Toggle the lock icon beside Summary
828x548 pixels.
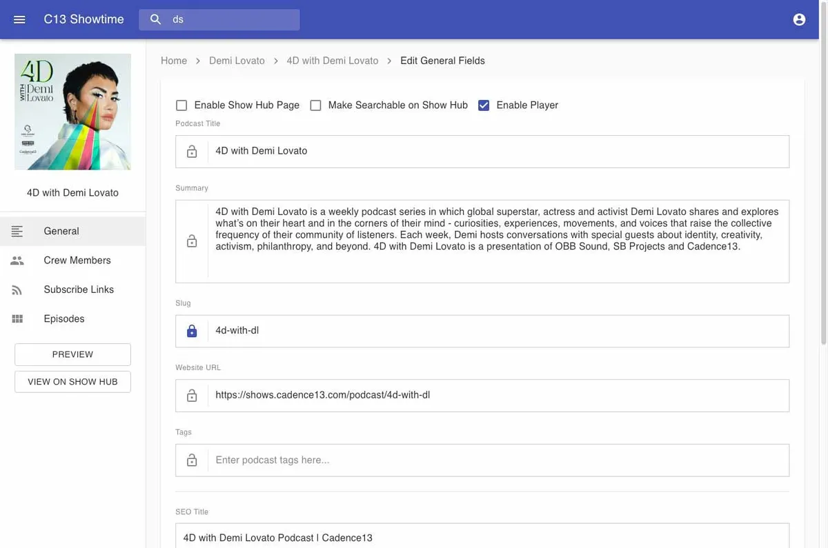tap(192, 241)
